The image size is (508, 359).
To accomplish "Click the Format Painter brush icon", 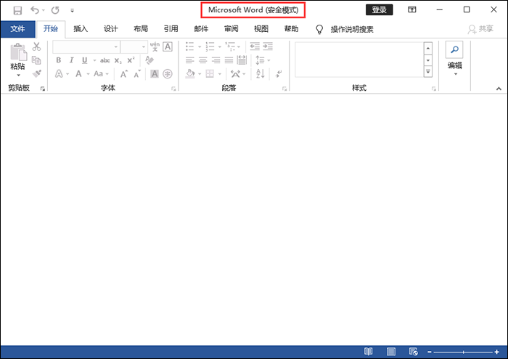I will coord(36,73).
